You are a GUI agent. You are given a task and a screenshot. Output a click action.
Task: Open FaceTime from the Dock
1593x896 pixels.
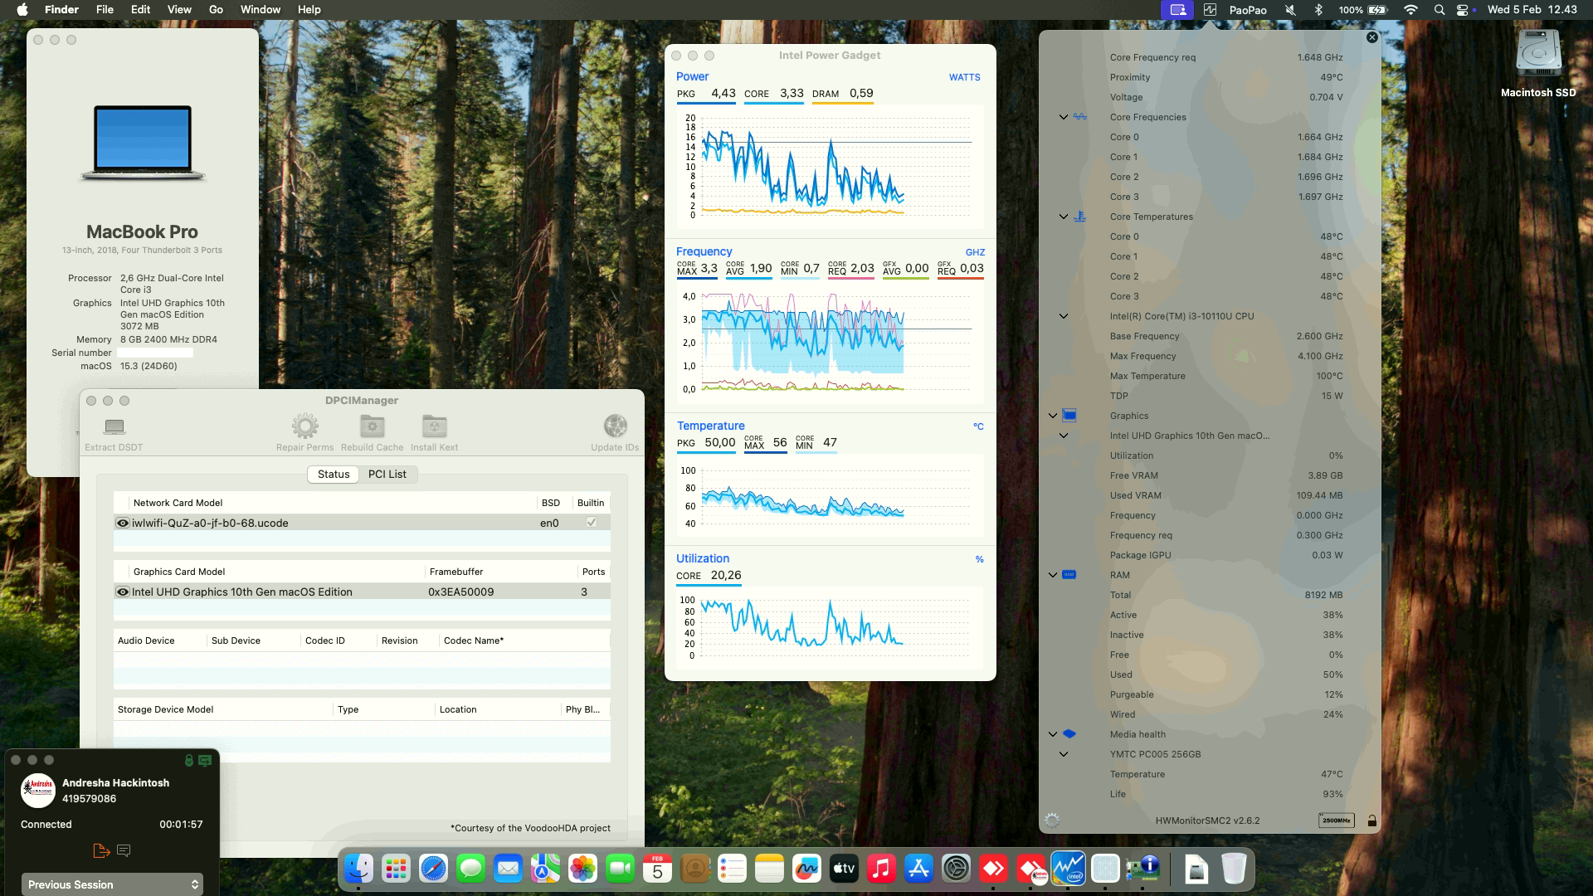(620, 869)
